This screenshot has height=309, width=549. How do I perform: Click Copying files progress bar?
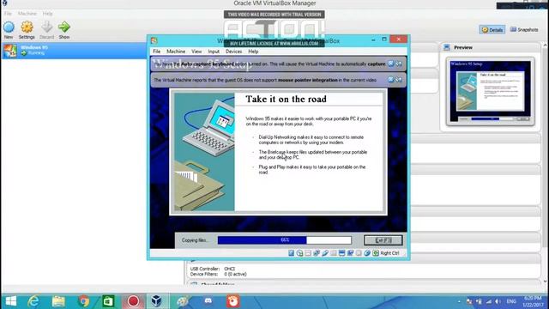click(285, 240)
